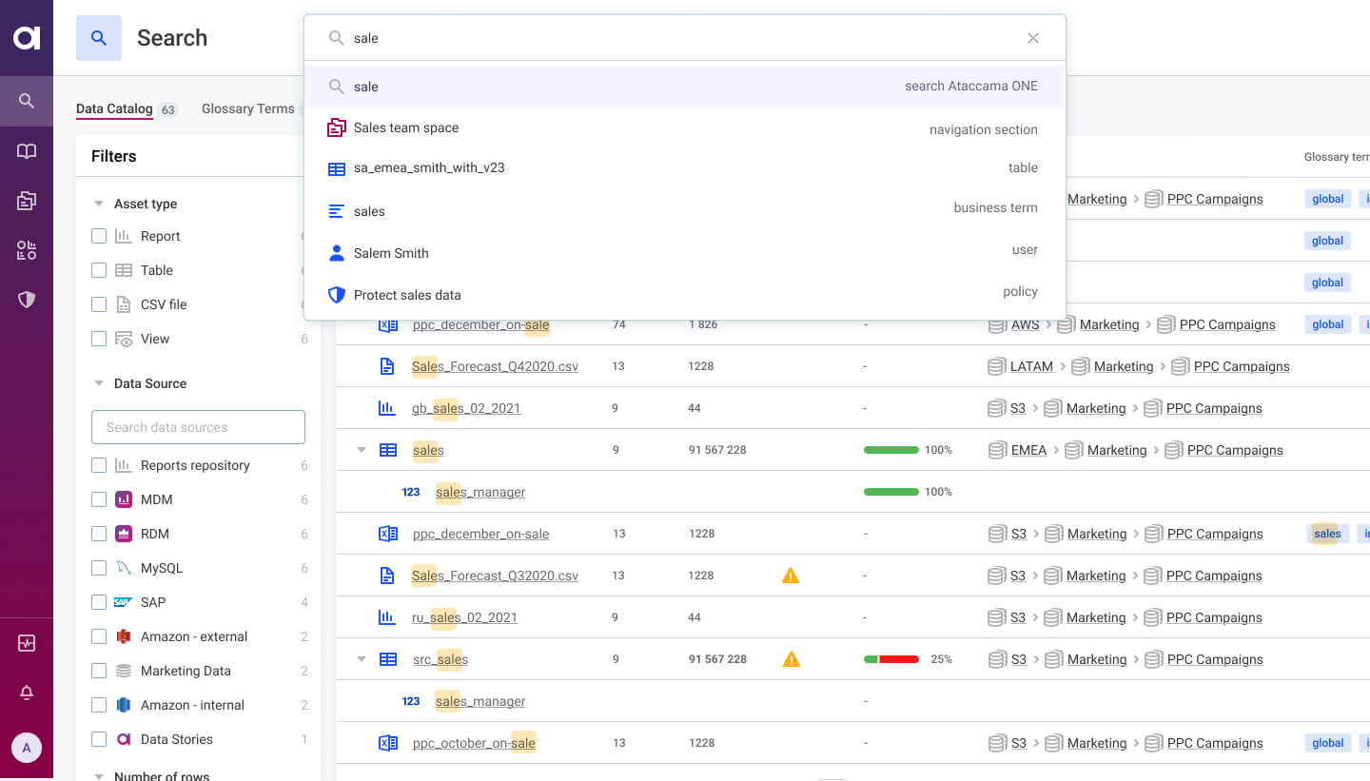The width and height of the screenshot is (1370, 781).
Task: Collapse the Asset type filter section
Action: tap(98, 204)
